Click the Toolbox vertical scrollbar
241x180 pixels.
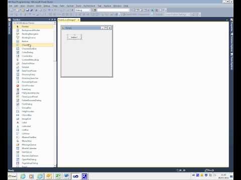tap(55, 94)
